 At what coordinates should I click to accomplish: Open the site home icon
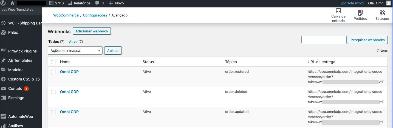click(12, 3)
